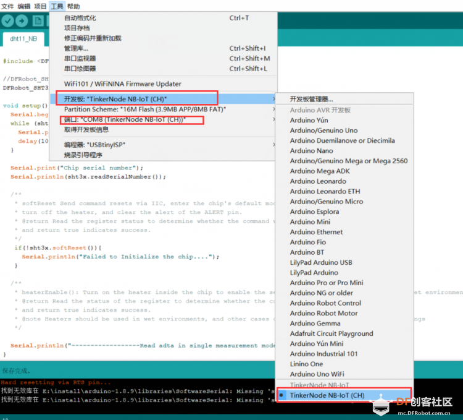Open 管理库... from the tools menu
The height and width of the screenshot is (420, 463).
click(x=164, y=48)
